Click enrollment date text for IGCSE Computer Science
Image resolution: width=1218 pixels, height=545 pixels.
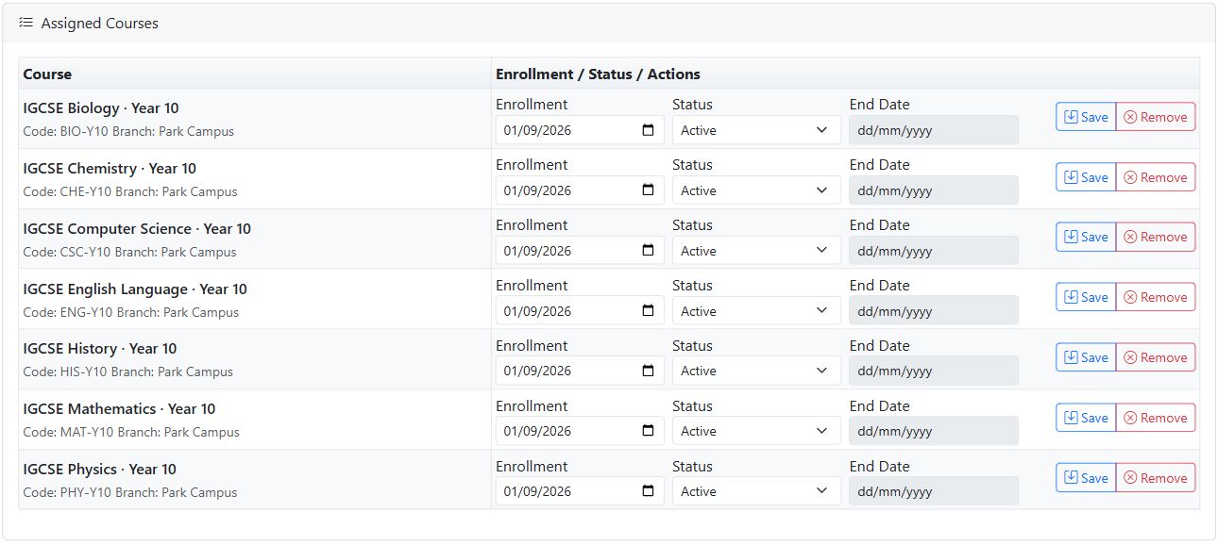(537, 251)
